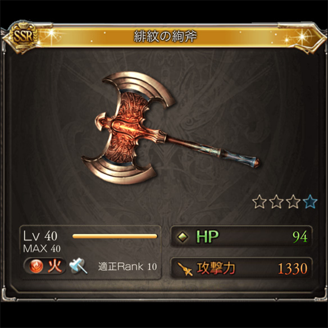The width and height of the screenshot is (328, 328).
Task: Select the fire element orb icon
Action: coord(36,266)
